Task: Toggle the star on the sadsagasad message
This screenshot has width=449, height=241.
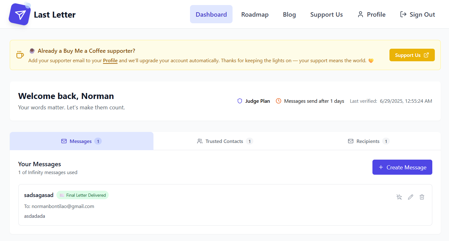Action: tap(399, 197)
